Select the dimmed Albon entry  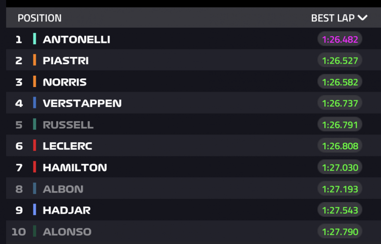(63, 189)
